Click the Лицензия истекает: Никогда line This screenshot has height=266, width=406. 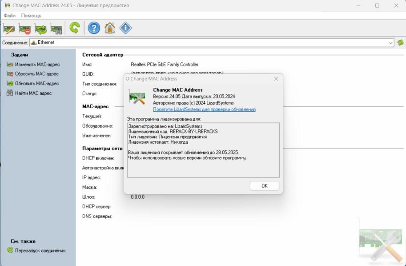158,142
